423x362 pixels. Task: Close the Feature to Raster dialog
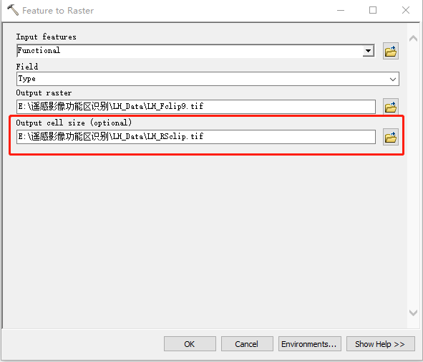click(x=406, y=10)
